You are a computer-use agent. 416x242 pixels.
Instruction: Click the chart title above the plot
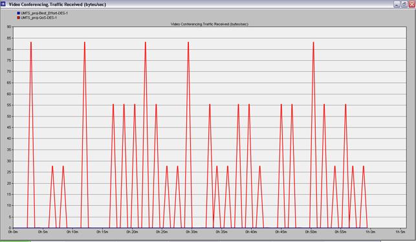(210, 24)
